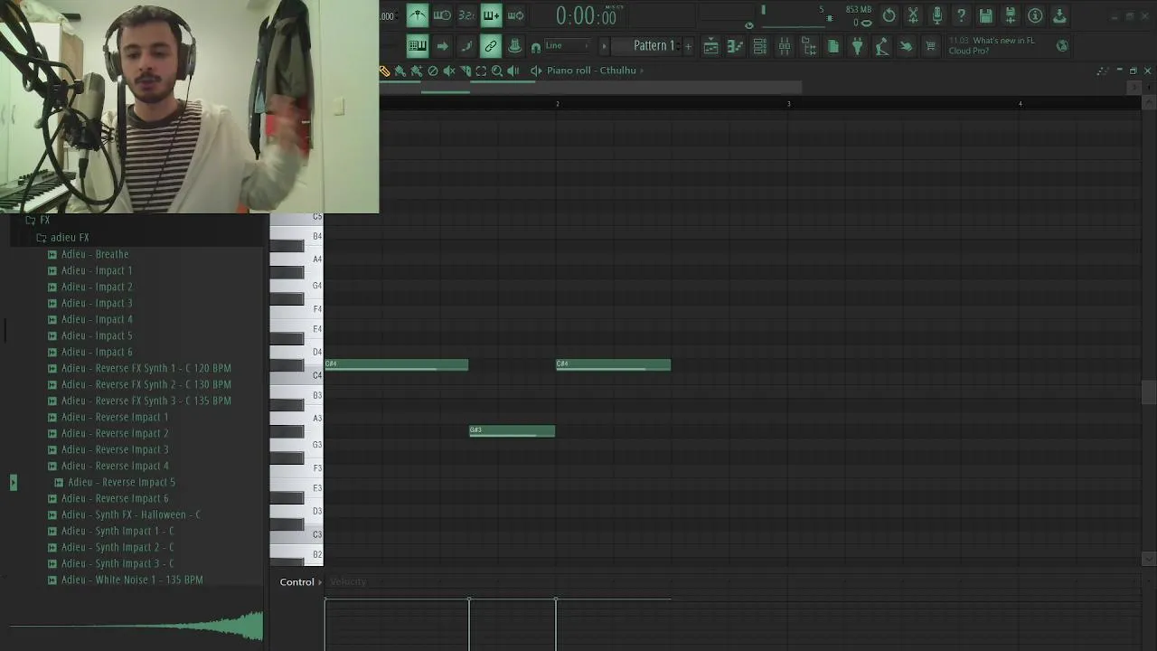
Task: Toggle the 3-2-1 recording countdown
Action: click(x=466, y=15)
